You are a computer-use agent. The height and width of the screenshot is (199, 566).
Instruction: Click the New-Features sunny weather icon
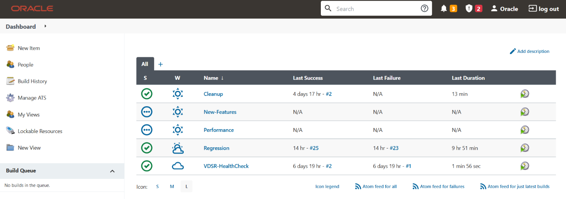point(178,112)
